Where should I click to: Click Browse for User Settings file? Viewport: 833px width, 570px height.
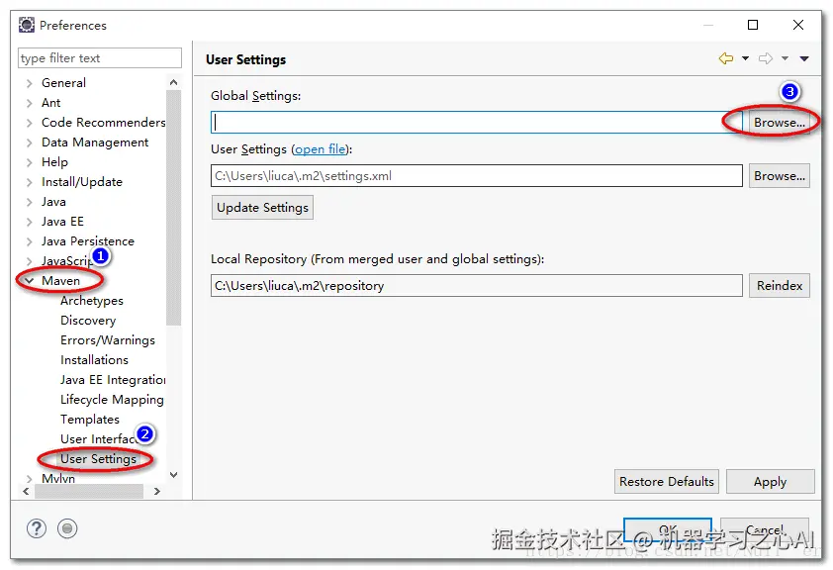[x=780, y=176]
